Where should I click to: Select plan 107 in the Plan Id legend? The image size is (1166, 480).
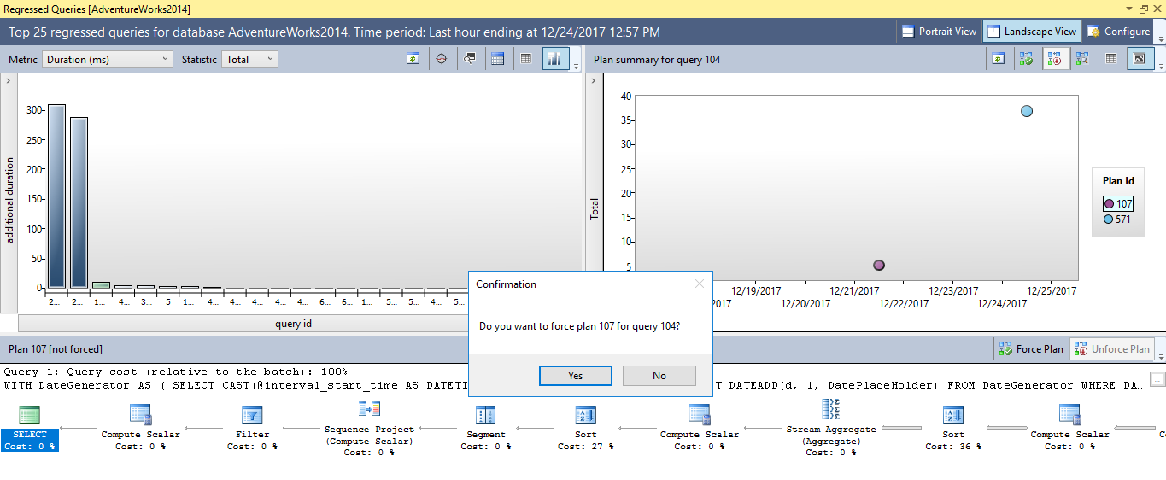tap(1117, 204)
